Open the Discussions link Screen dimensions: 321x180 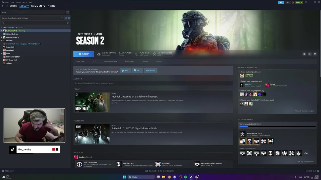pos(130,61)
